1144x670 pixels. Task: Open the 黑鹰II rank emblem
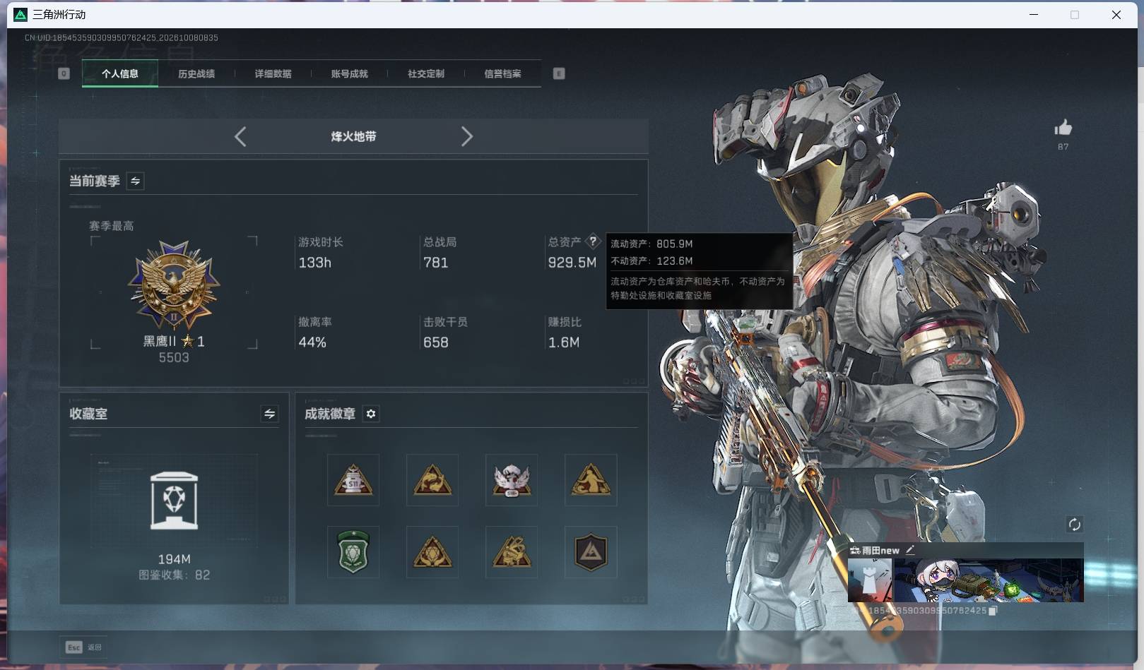pos(174,286)
